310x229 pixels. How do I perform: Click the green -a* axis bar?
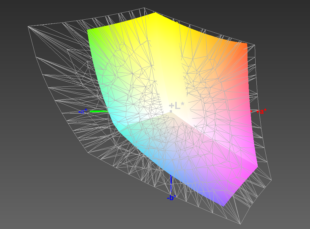(x=99, y=111)
